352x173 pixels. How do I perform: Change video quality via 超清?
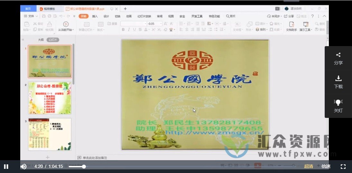pyautogui.click(x=309, y=166)
